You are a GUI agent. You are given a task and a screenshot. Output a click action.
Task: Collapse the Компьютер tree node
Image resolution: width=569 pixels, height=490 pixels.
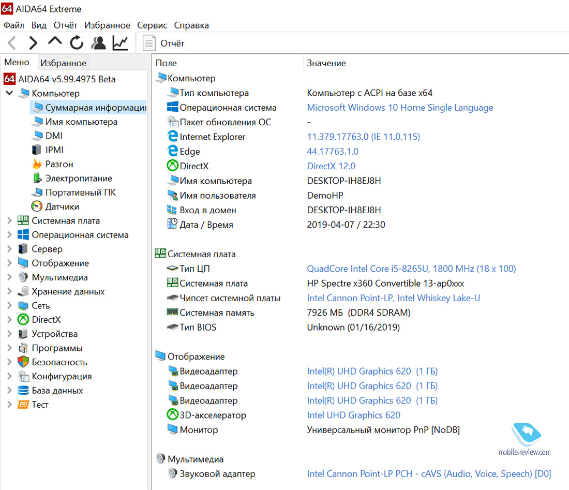click(10, 93)
